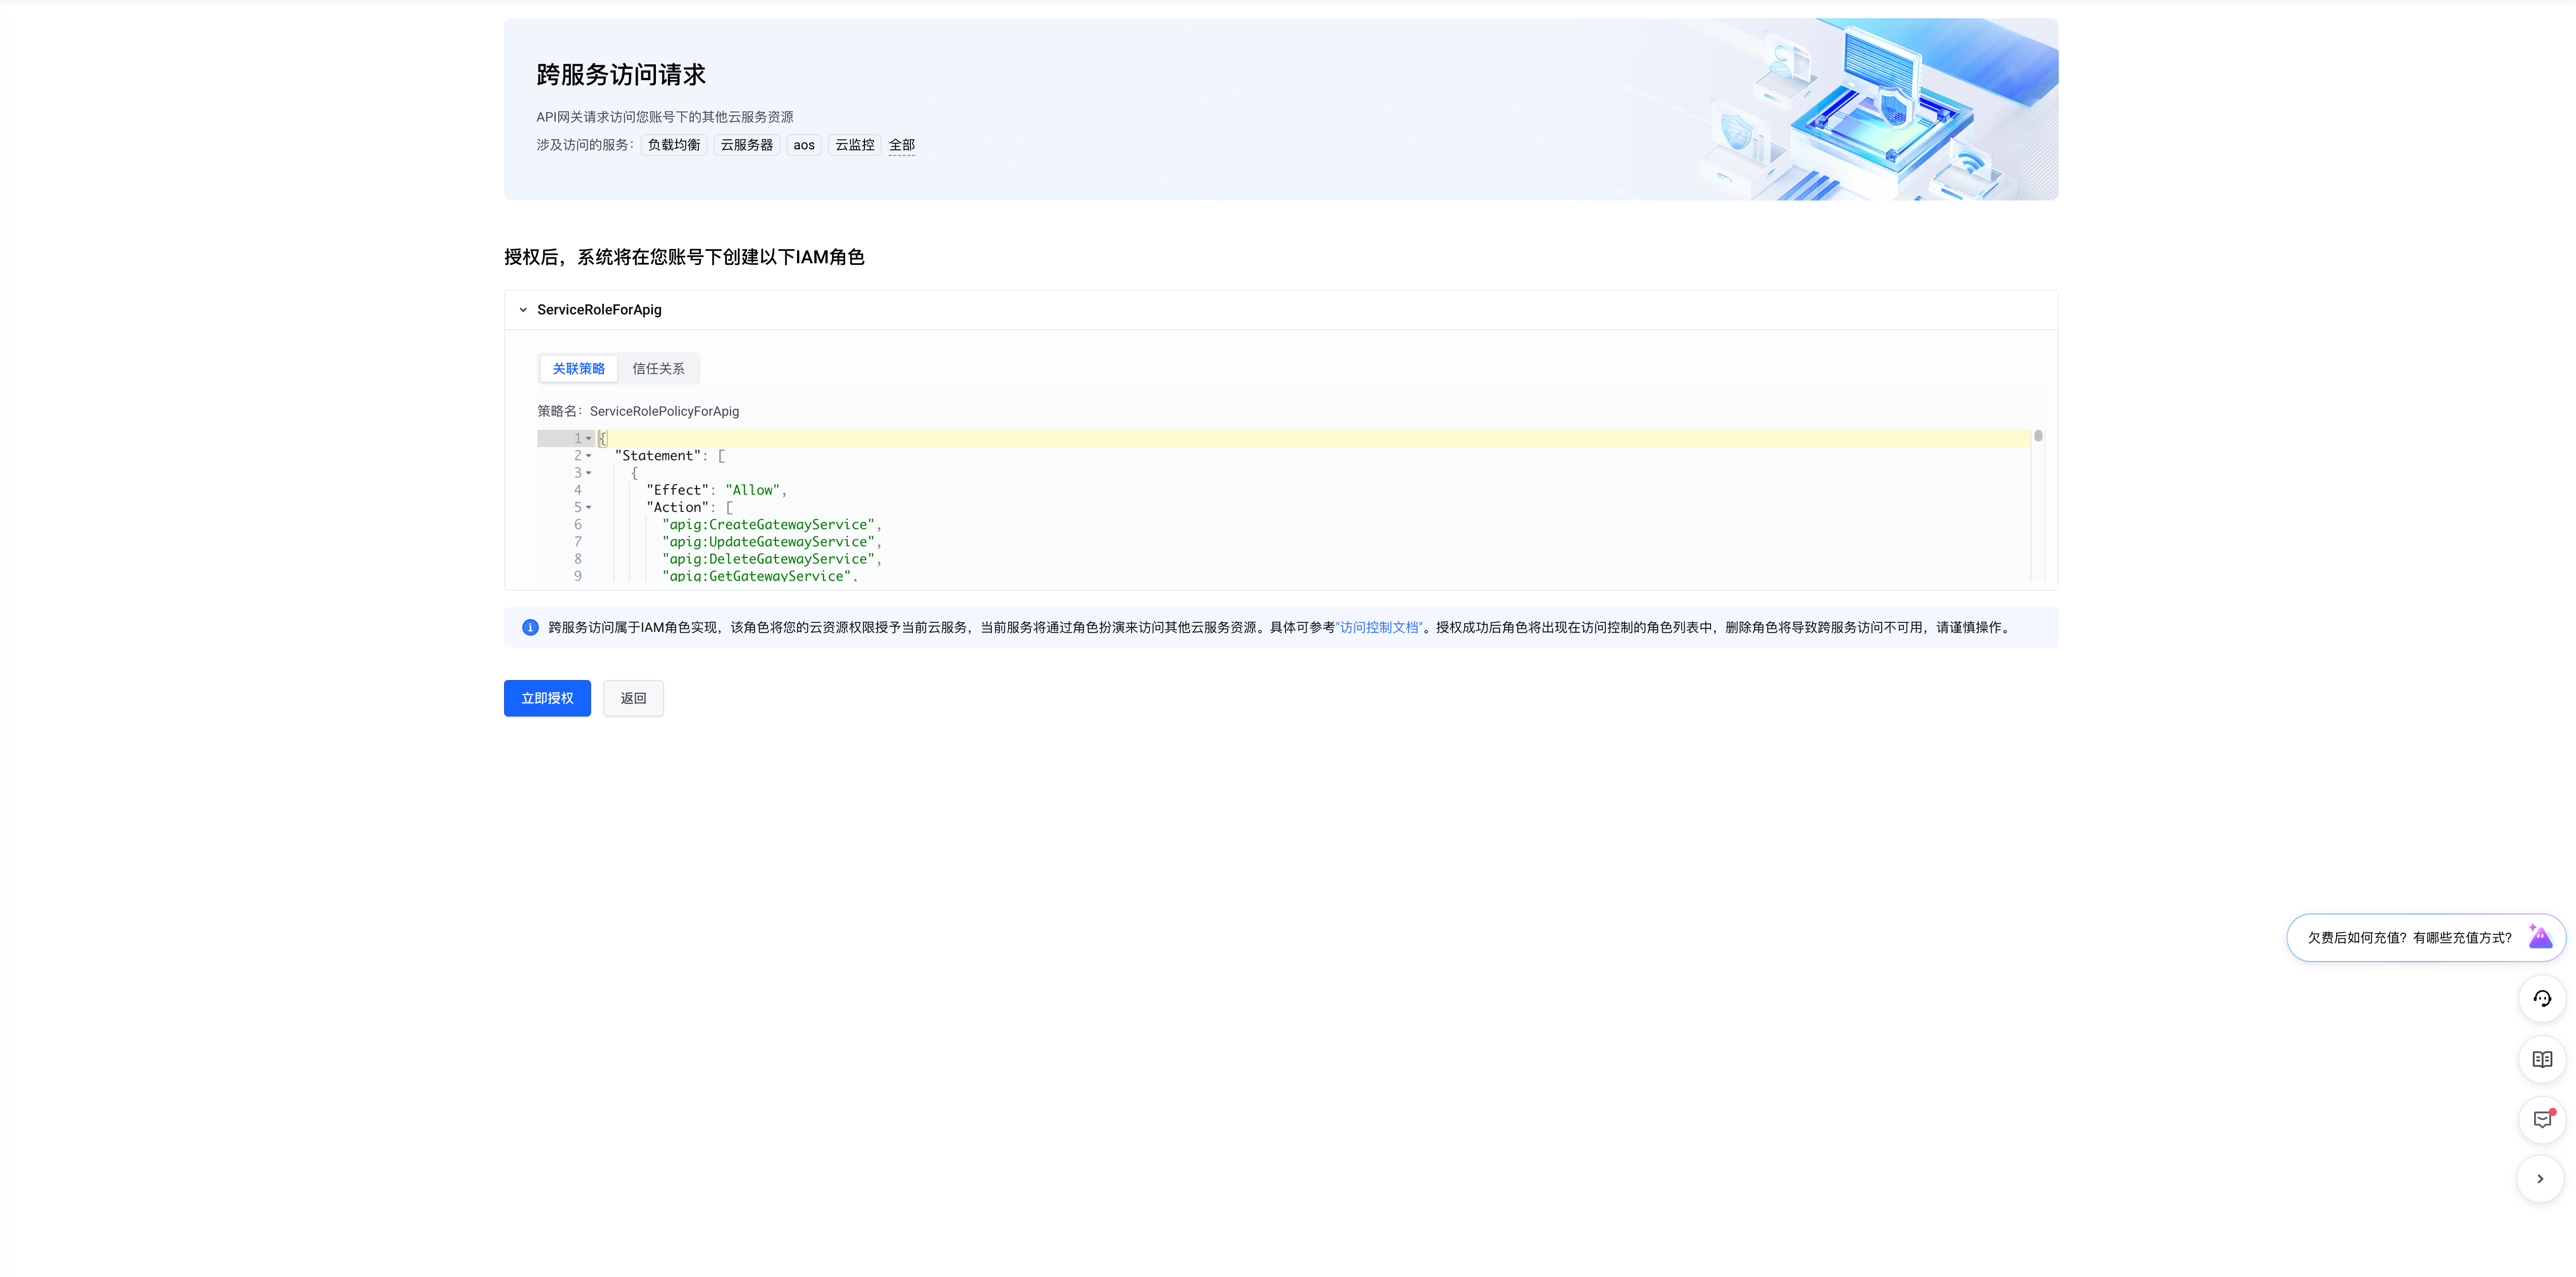This screenshot has width=2576, height=1277.
Task: Click the headset customer support icon
Action: tap(2541, 998)
